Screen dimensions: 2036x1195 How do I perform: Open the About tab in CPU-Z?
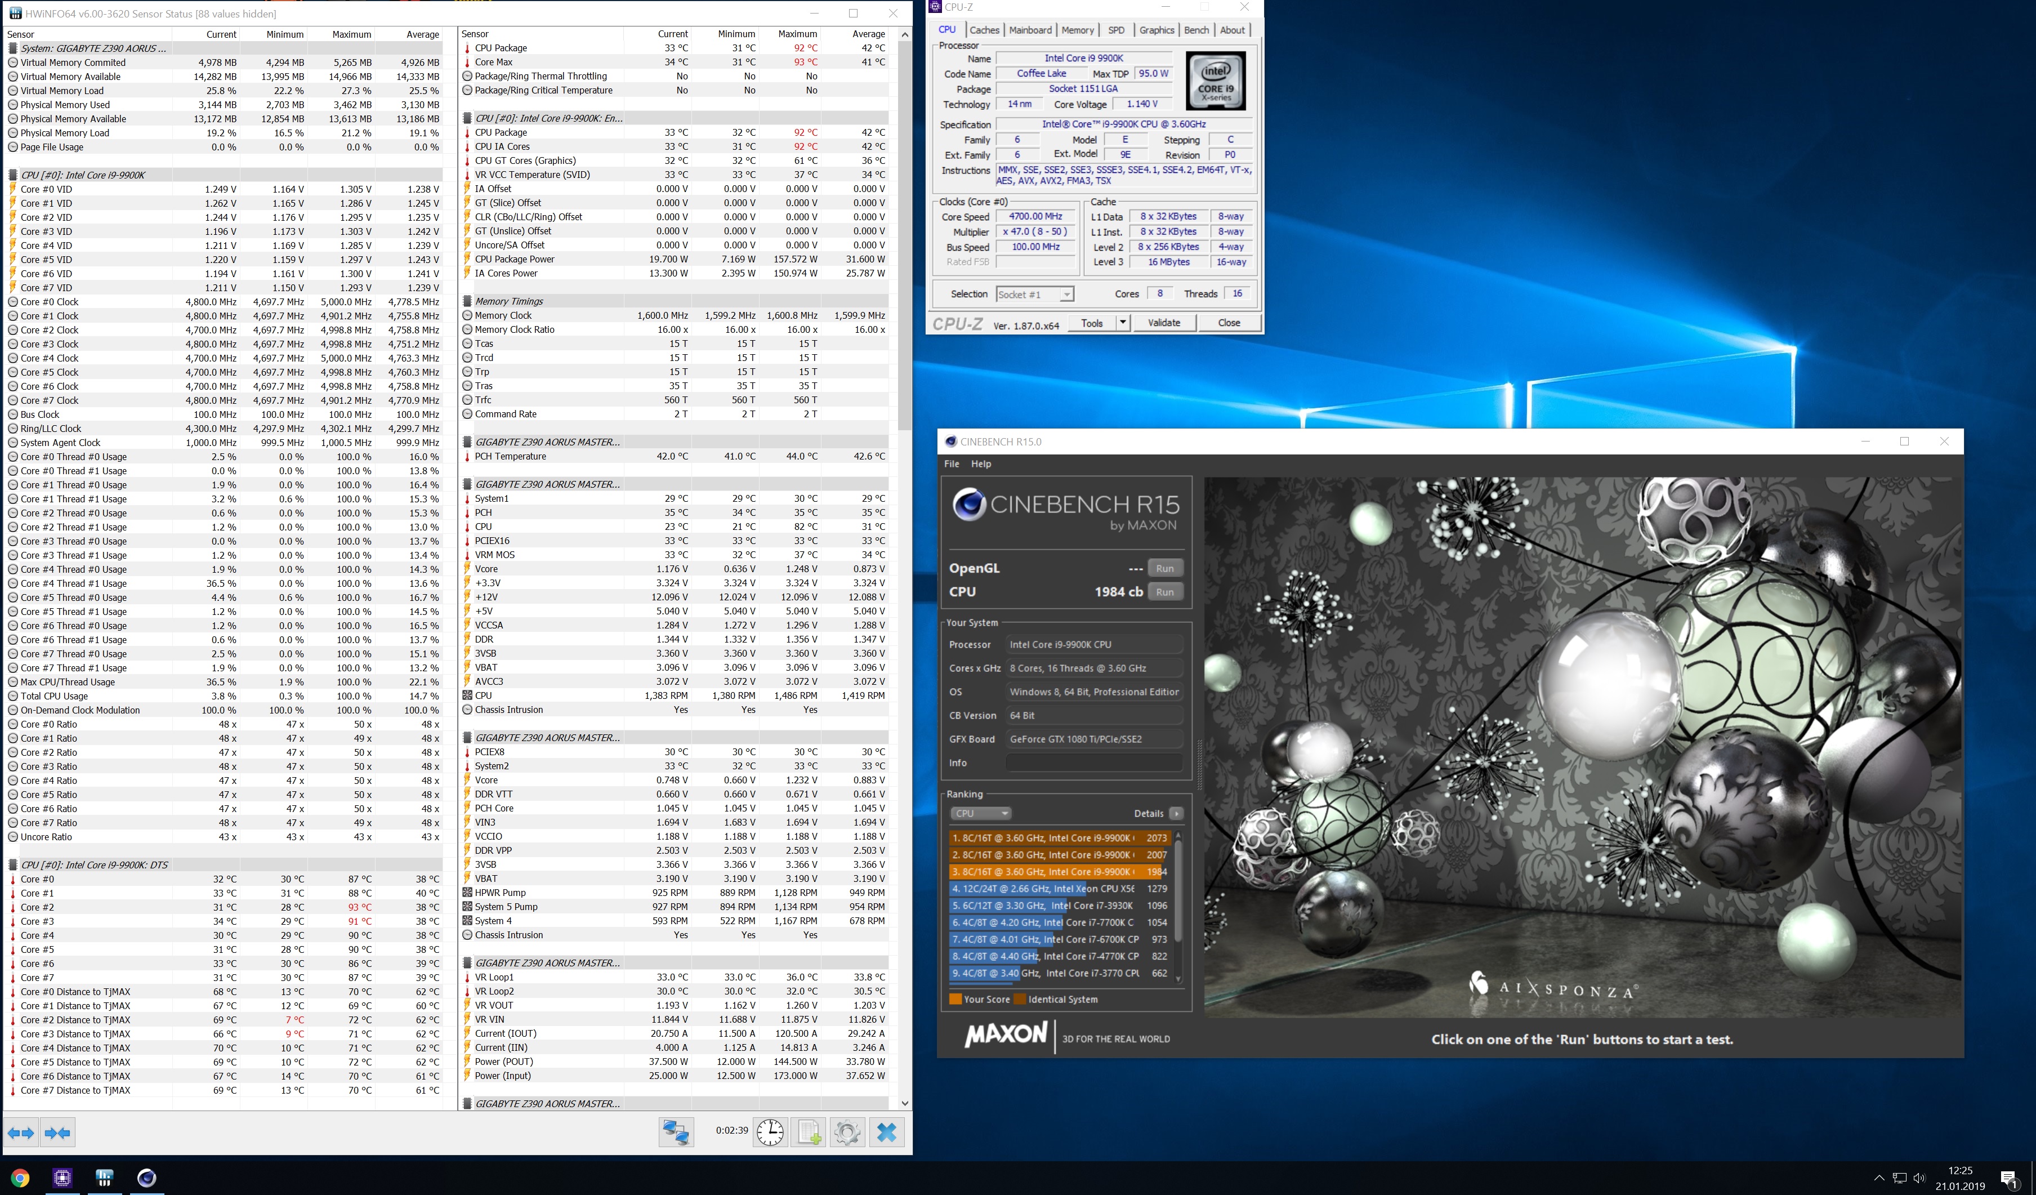(x=1232, y=30)
